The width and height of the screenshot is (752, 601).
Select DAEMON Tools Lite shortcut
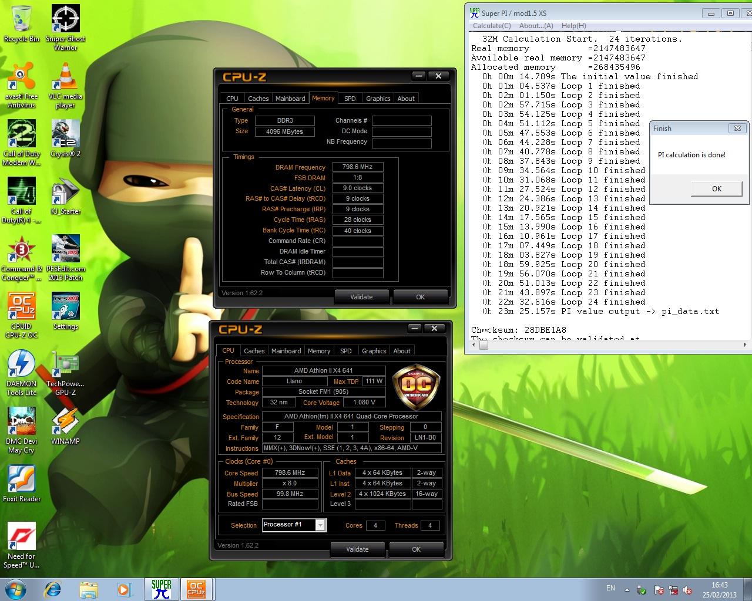coord(22,373)
